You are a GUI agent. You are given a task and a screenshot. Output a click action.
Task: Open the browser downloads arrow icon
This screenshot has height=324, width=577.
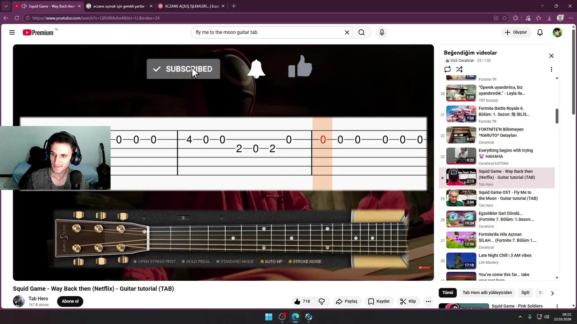[549, 18]
